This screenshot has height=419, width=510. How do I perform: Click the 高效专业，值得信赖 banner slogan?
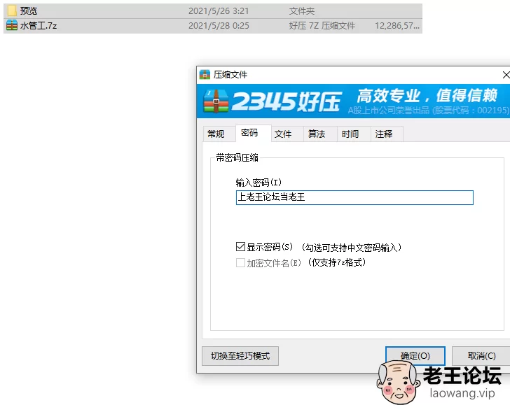(427, 96)
